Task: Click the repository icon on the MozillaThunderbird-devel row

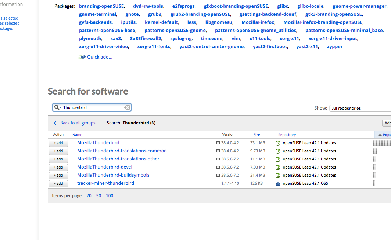Action: pyautogui.click(x=278, y=167)
